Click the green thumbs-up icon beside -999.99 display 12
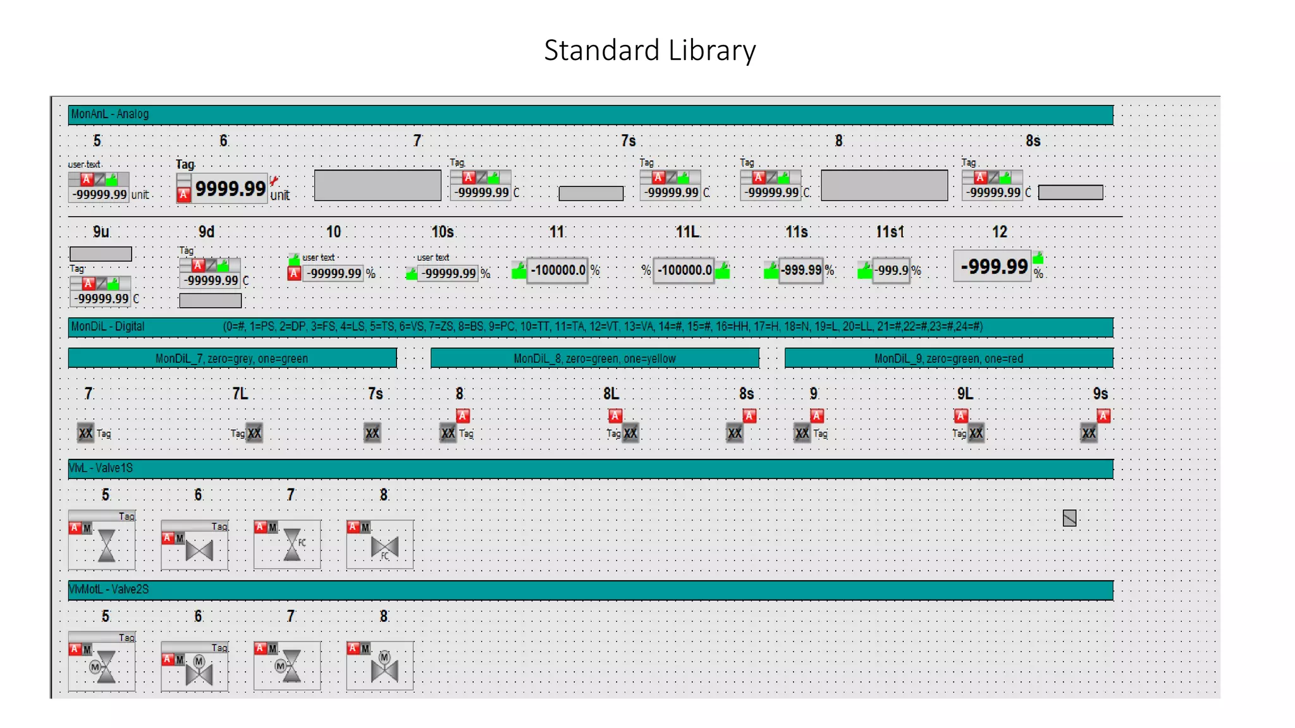1295x728 pixels. point(1038,258)
